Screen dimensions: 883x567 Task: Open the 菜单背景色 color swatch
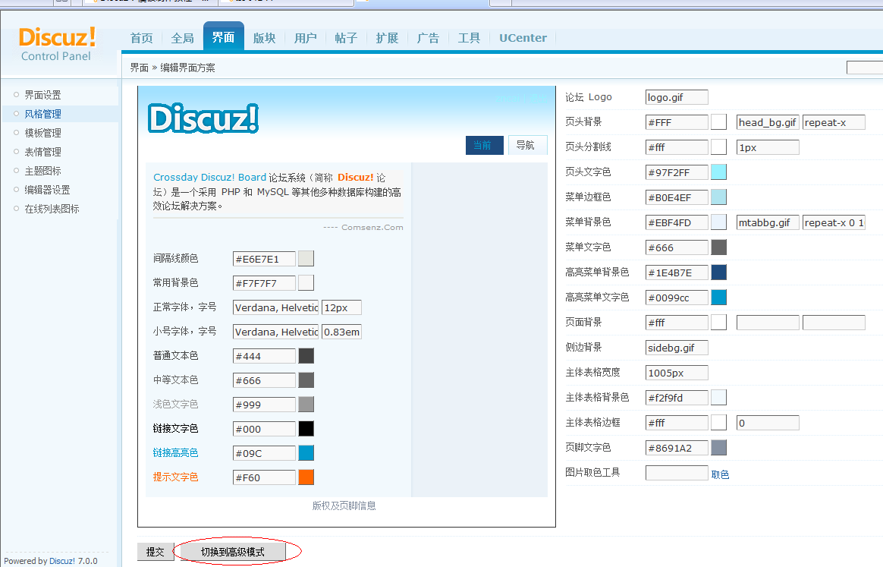(718, 222)
